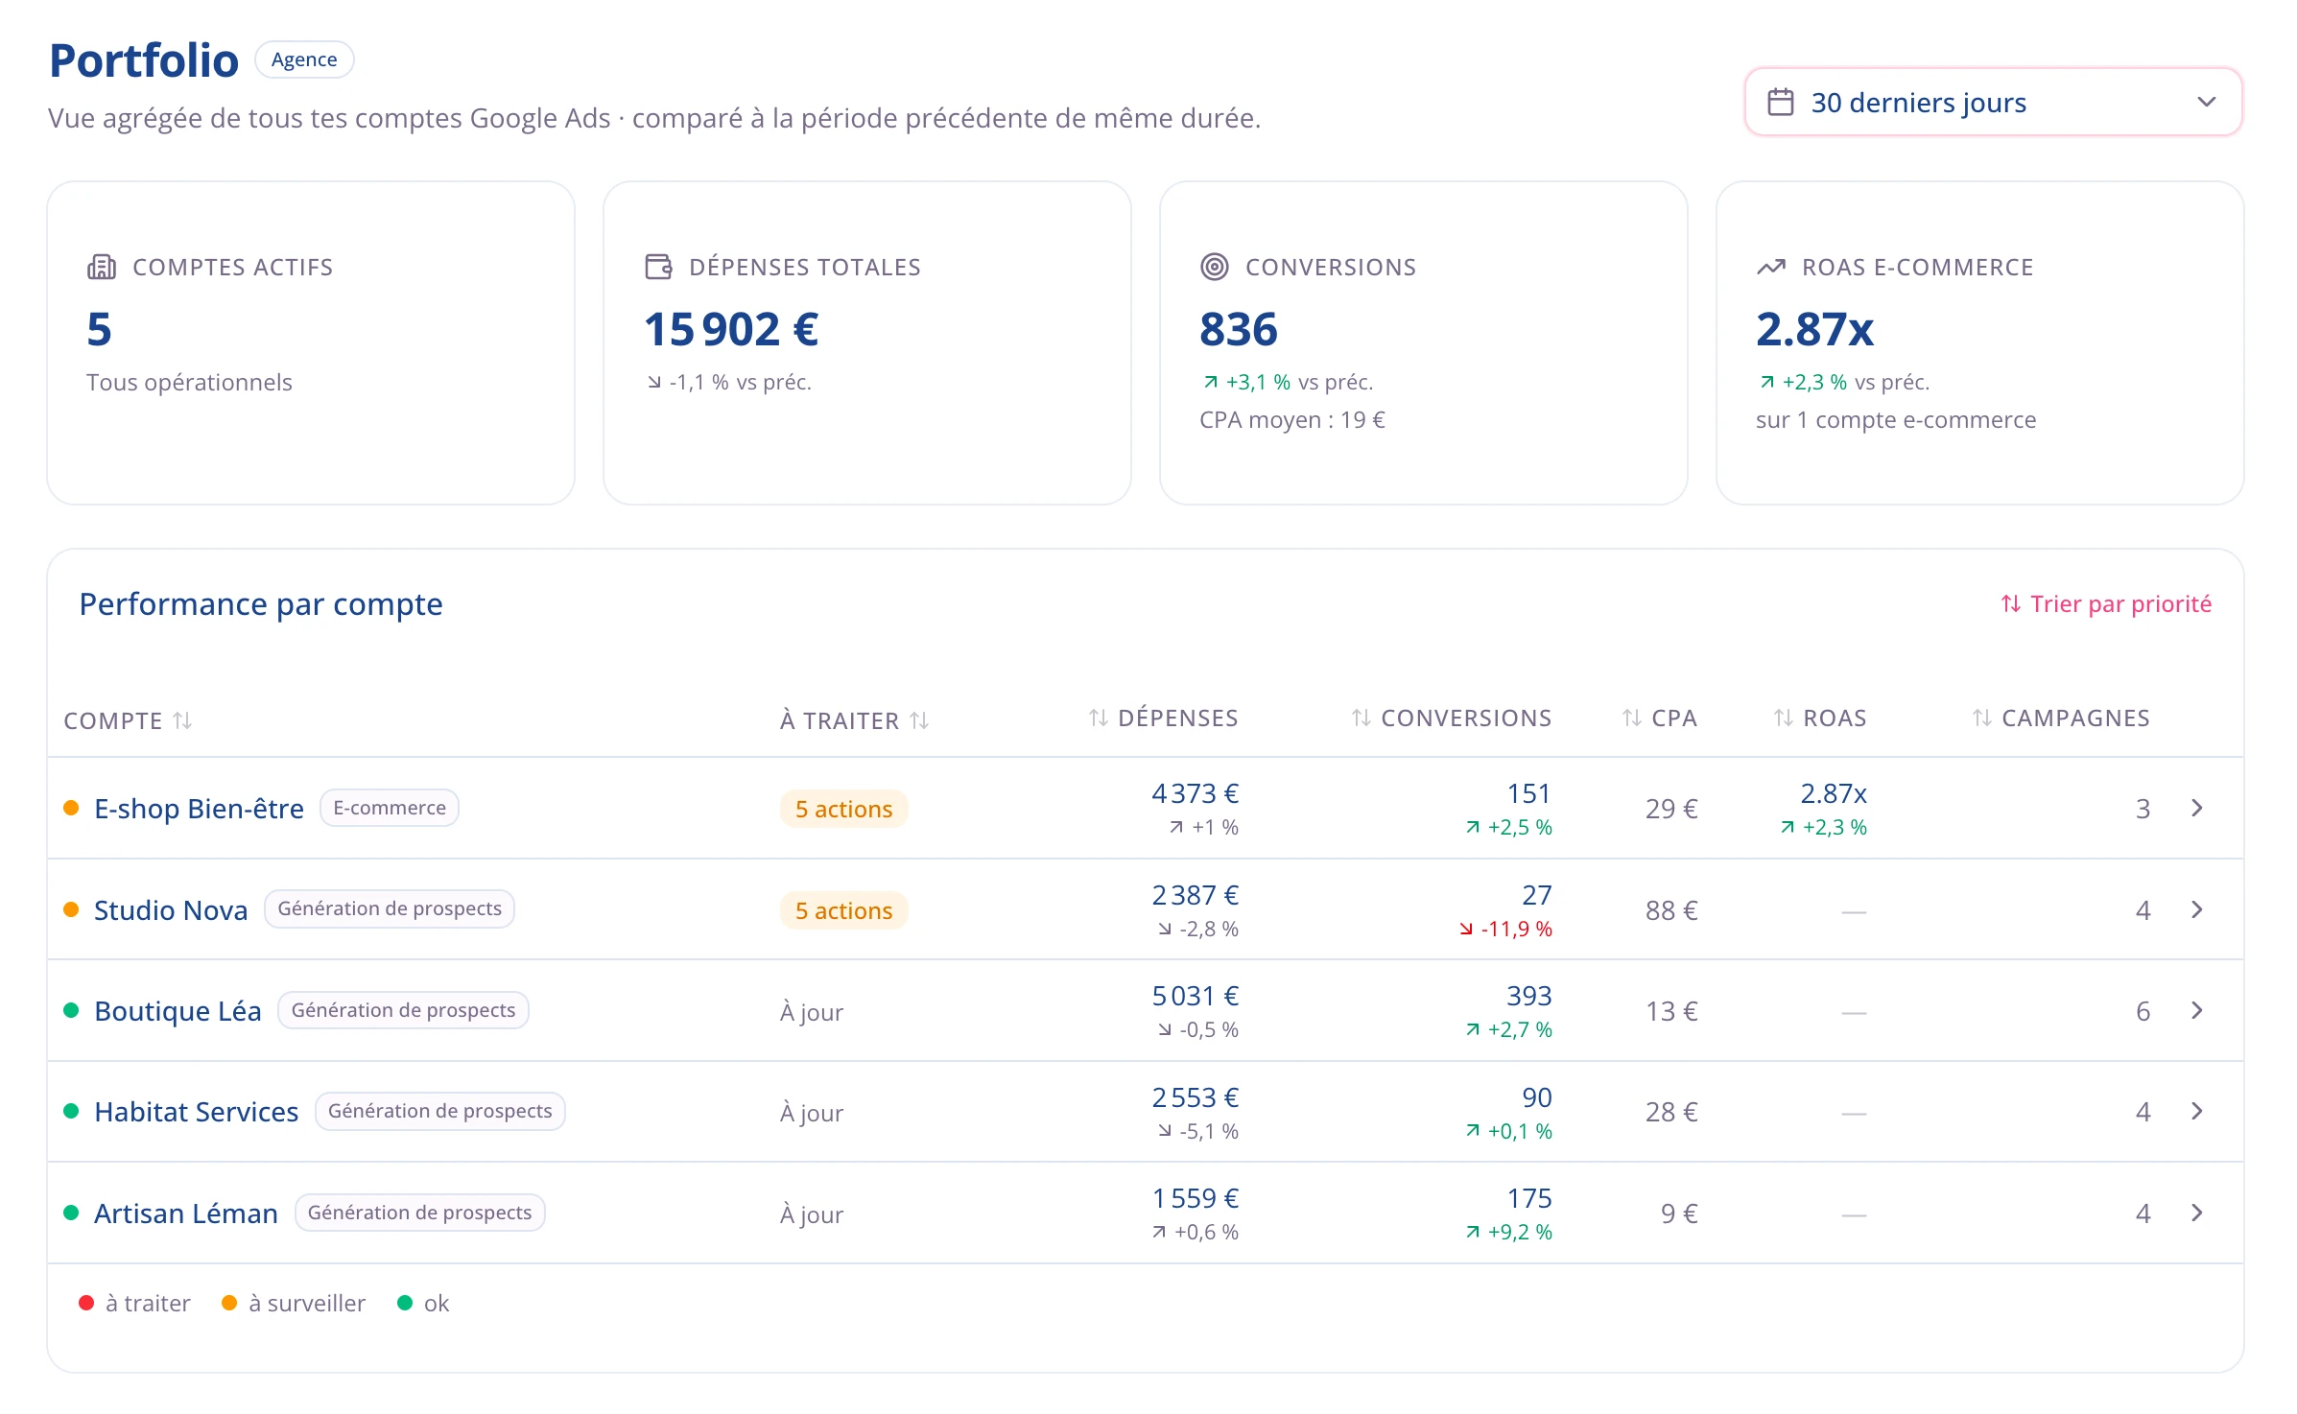Open the Habitat Services account

[197, 1112]
